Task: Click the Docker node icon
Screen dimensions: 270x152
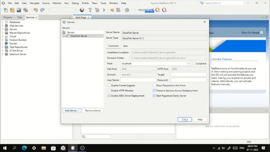Action: coord(7,43)
